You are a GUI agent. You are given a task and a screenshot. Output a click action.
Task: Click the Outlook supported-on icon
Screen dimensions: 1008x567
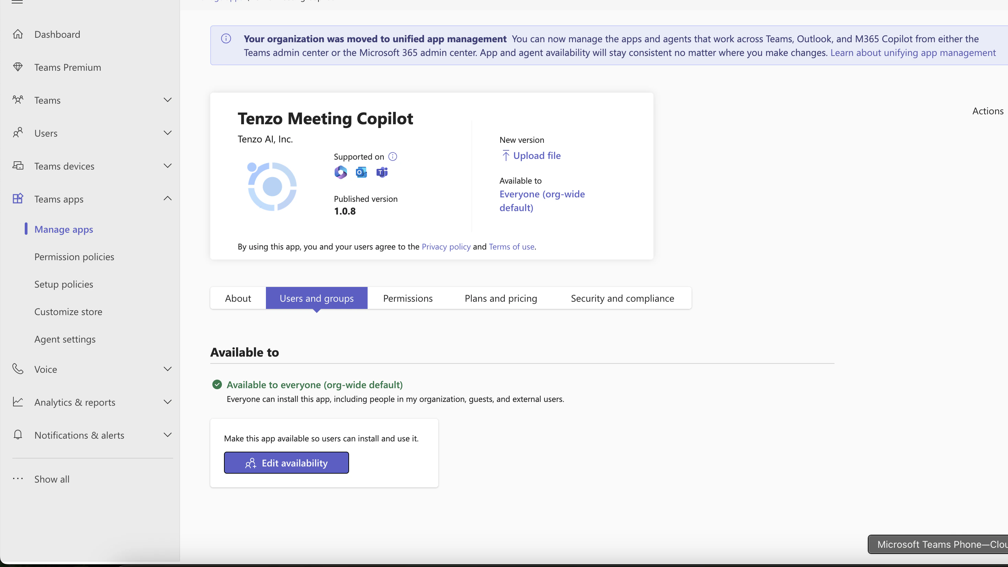click(x=361, y=172)
